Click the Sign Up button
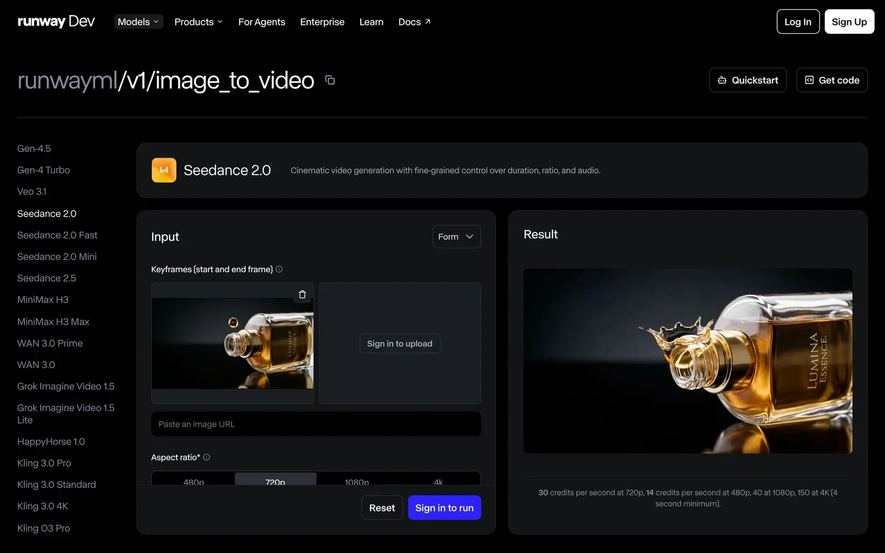The image size is (885, 553). [849, 22]
